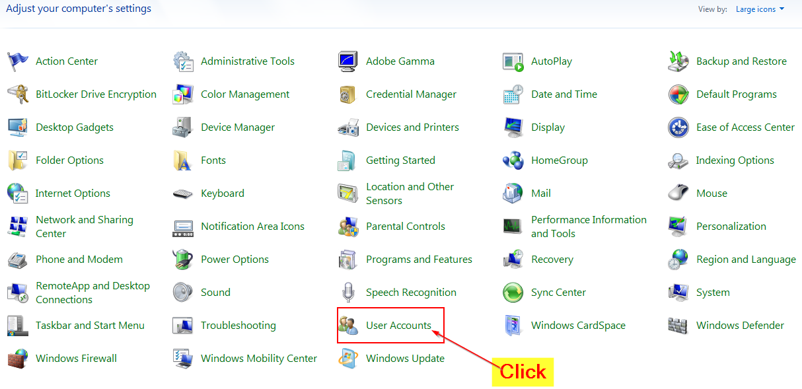Select the BitLocker Drive Encryption key icon

coord(18,94)
